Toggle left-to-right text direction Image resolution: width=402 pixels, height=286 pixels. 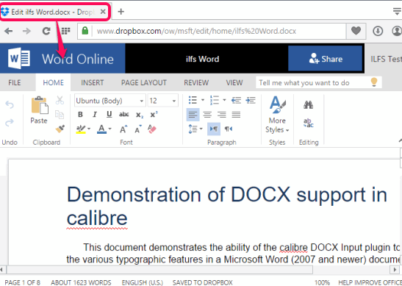pos(214,129)
